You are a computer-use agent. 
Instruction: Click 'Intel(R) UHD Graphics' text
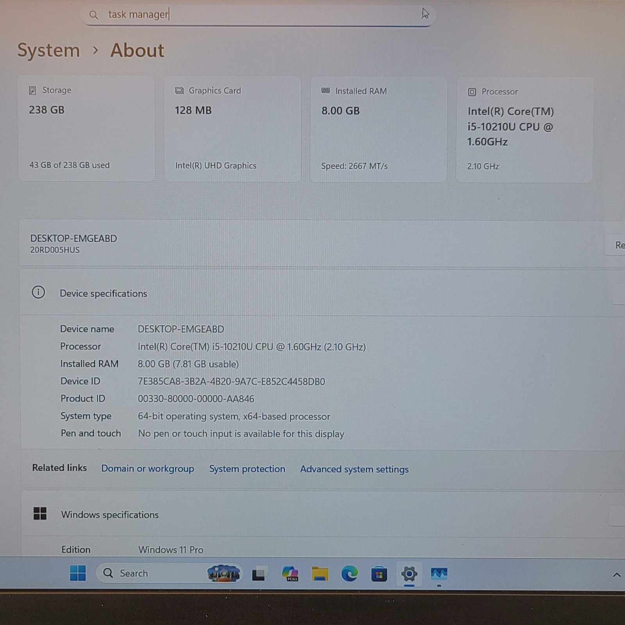pos(216,166)
